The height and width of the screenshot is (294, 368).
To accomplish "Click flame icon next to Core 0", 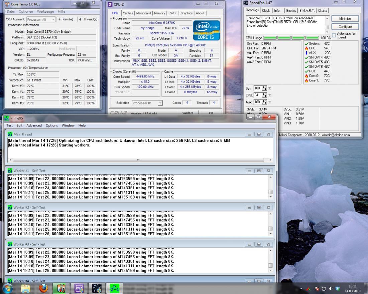I will click(x=306, y=76).
